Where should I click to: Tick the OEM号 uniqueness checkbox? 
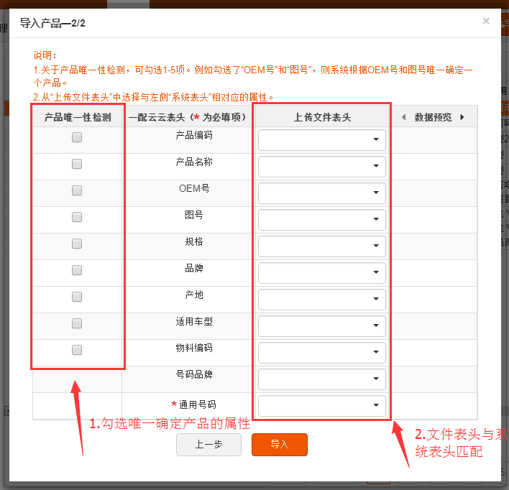click(x=77, y=190)
